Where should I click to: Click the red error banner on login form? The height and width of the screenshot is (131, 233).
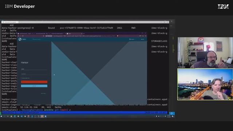34,82
